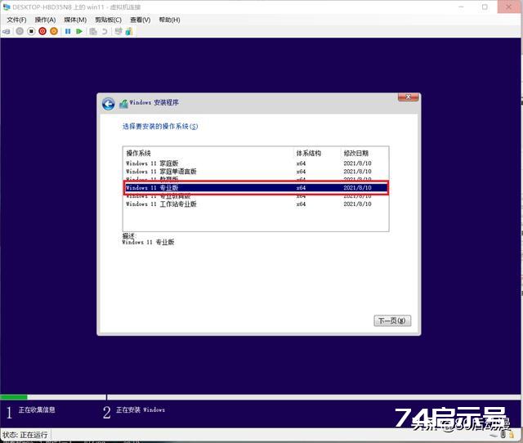Click the grey Start VM toolbar icon

(x=20, y=31)
